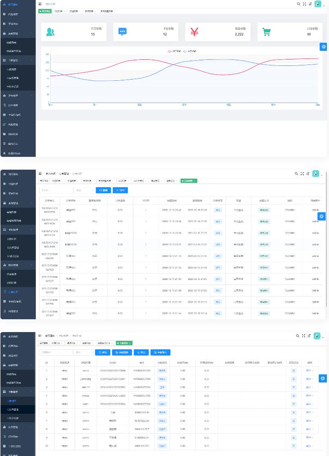Toggle the red series legend in the chart

(174, 51)
